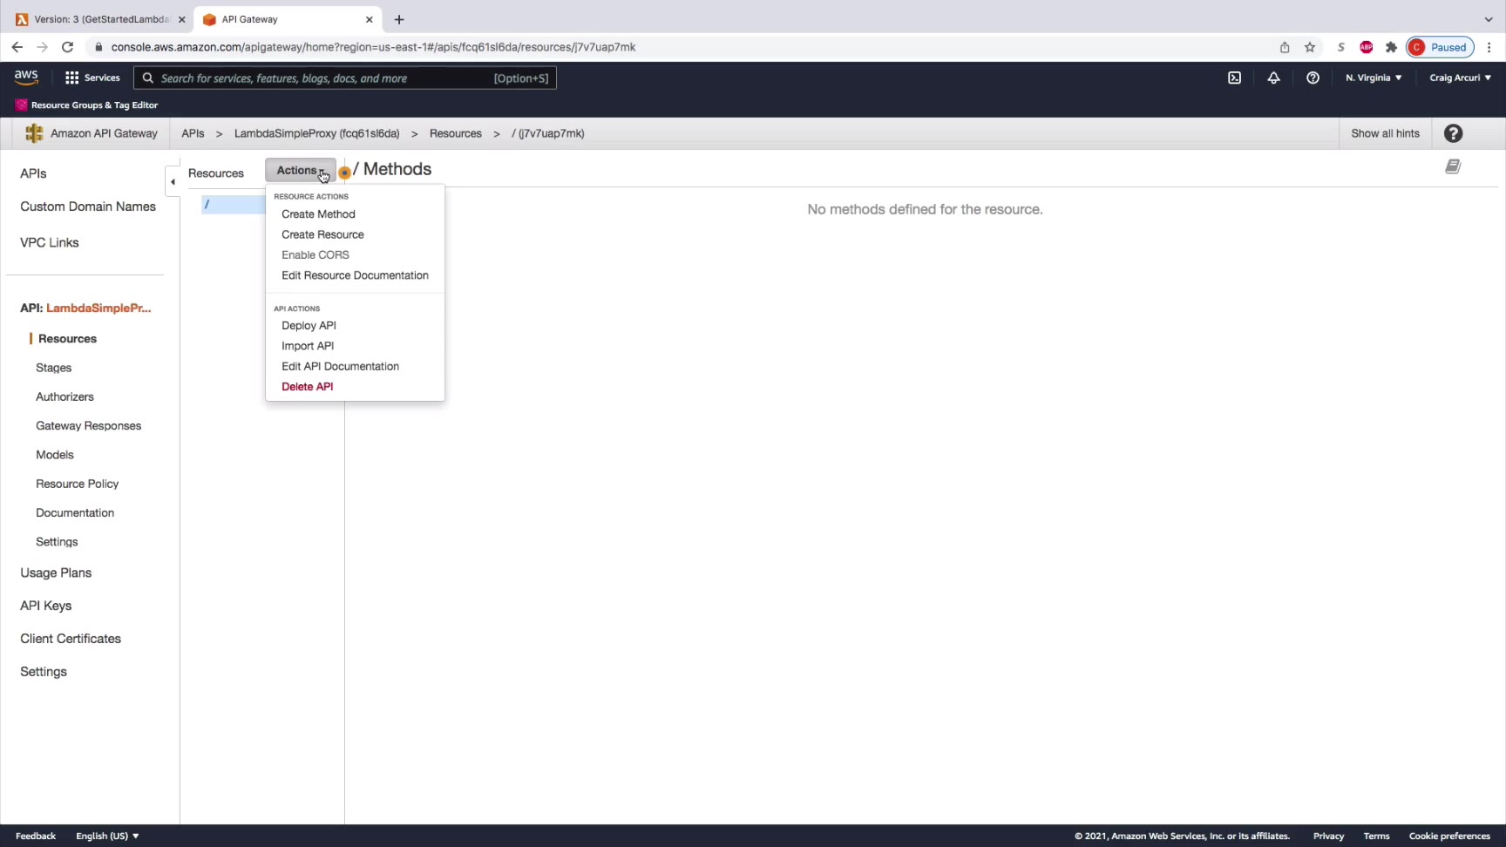
Task: Click the browser back arrow
Action: tap(17, 47)
